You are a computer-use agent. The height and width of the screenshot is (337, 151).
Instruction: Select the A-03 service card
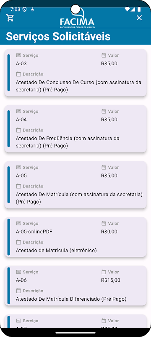[75, 72]
